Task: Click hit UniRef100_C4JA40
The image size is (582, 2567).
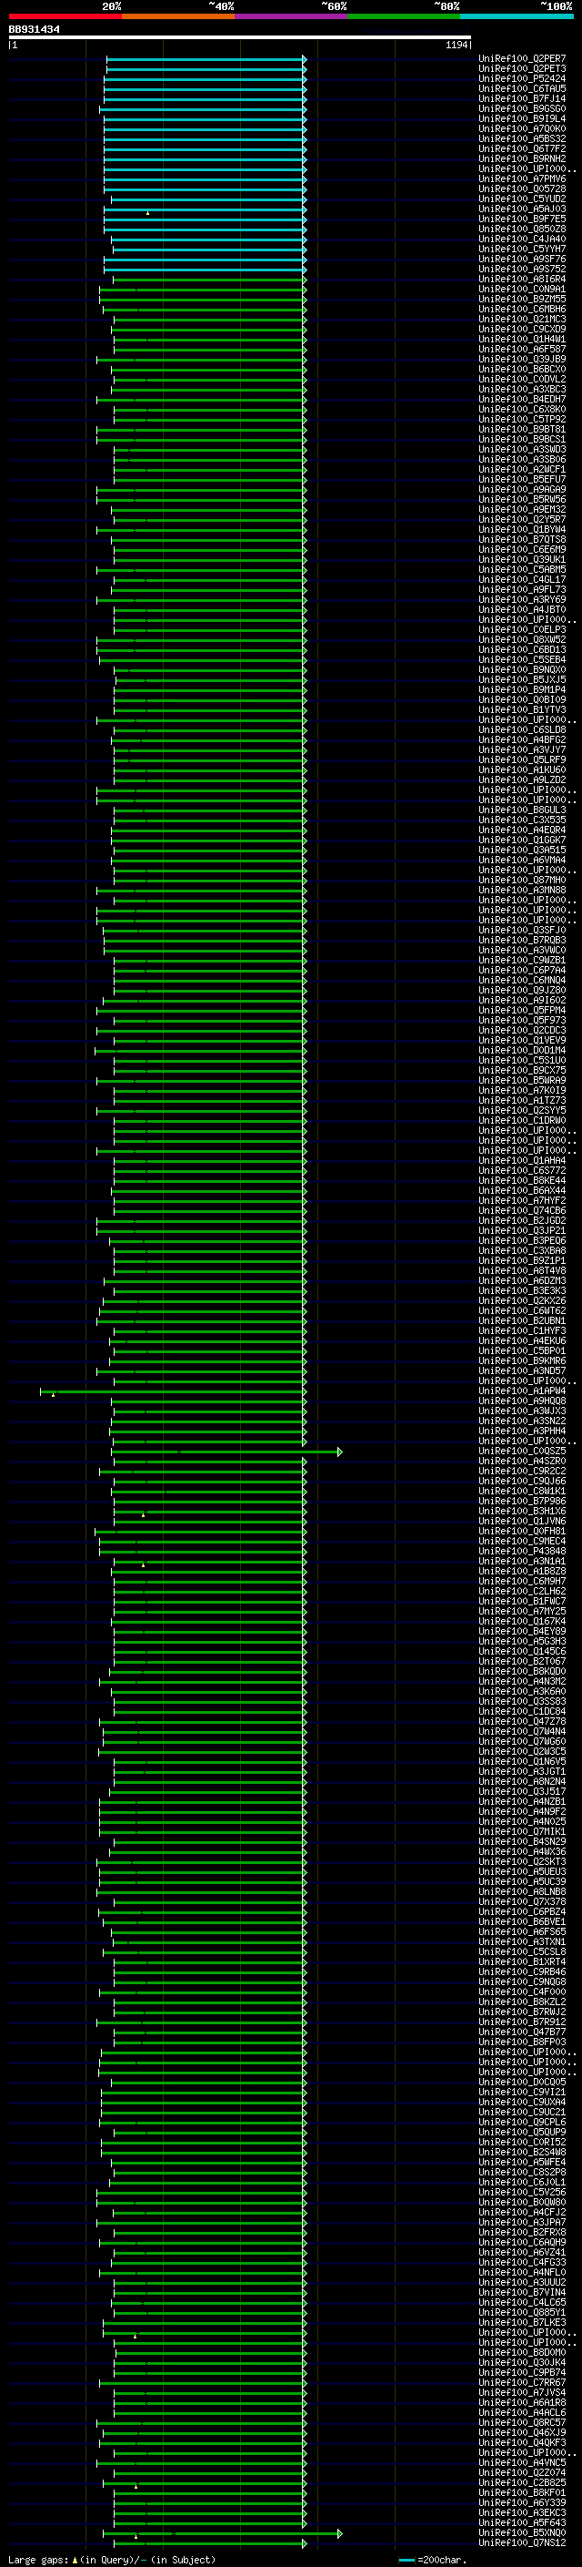Action: pos(522,239)
